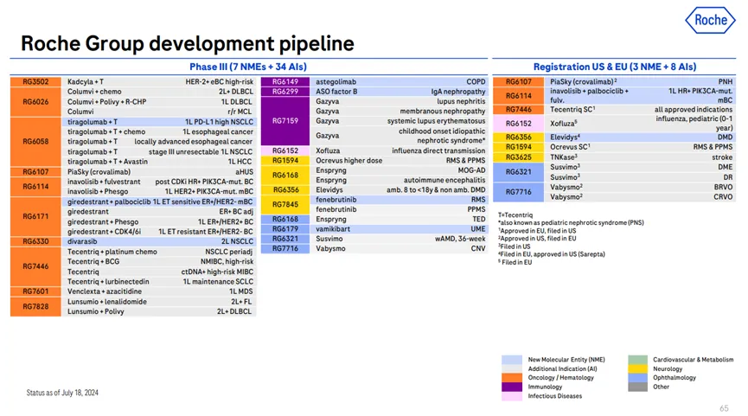This screenshot has width=748, height=416.
Task: Select the blue Ophthalmology legend swatch
Action: click(637, 377)
